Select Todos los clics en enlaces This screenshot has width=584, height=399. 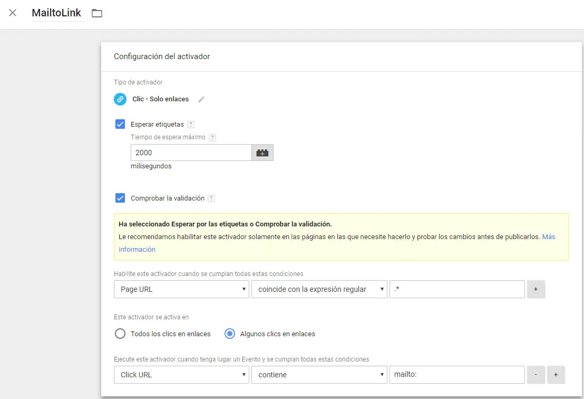point(120,334)
